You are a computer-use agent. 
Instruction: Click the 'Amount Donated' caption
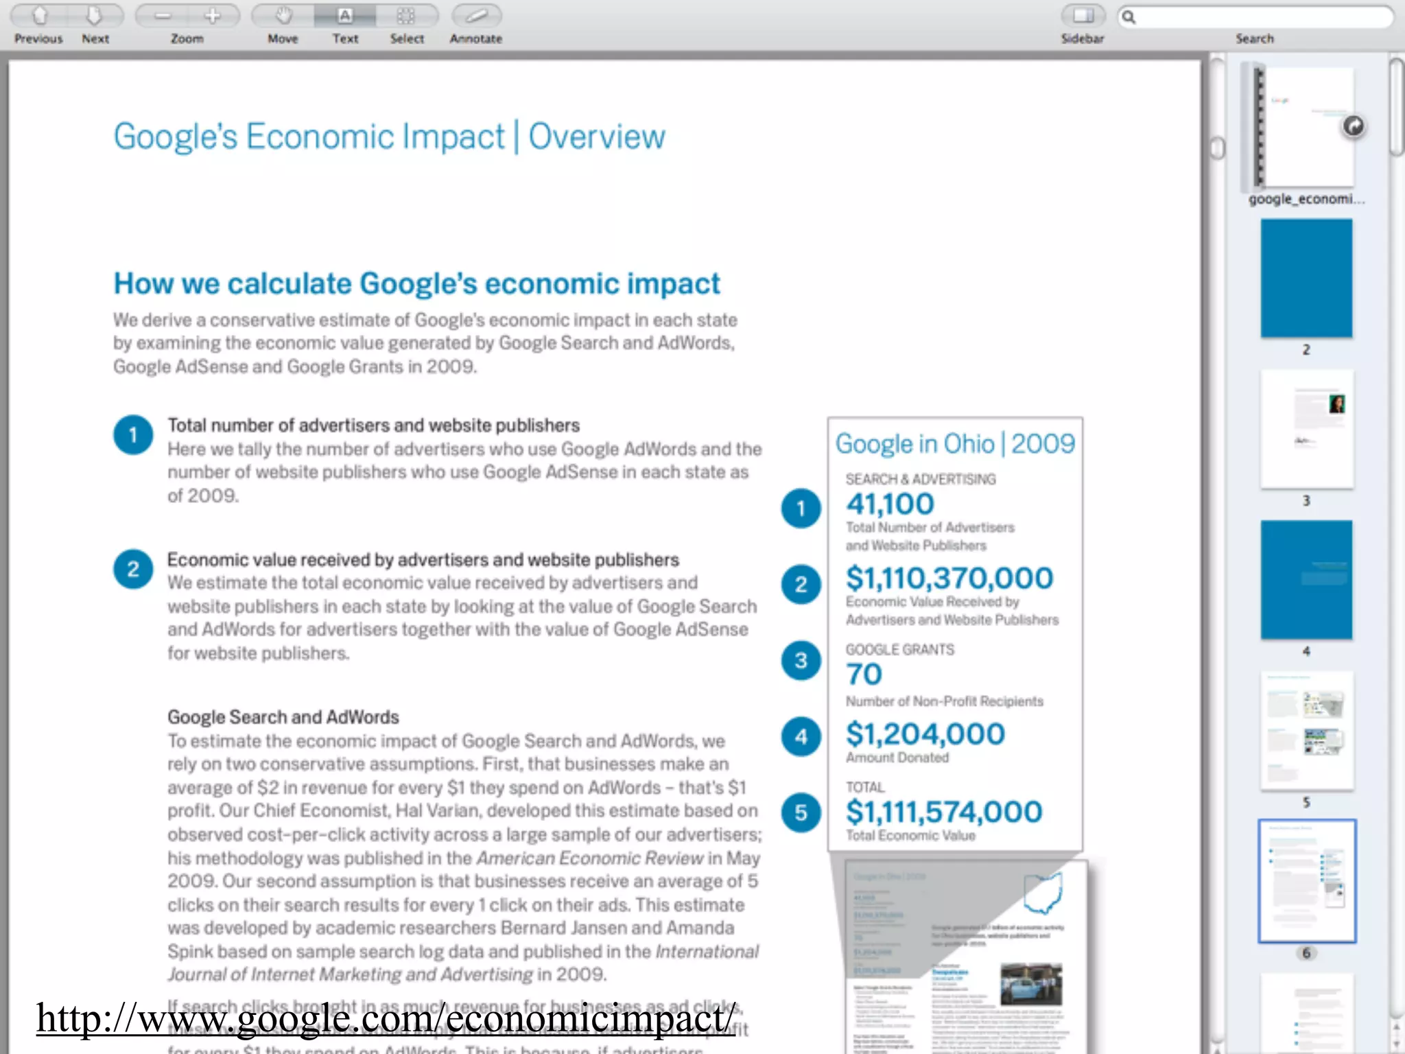coord(897,758)
